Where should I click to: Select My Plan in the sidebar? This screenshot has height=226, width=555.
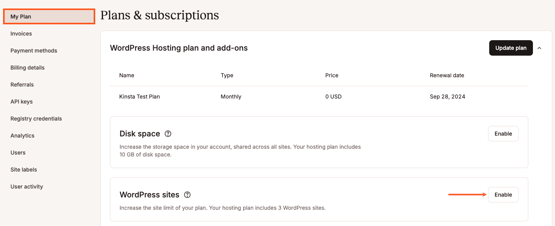(x=21, y=16)
